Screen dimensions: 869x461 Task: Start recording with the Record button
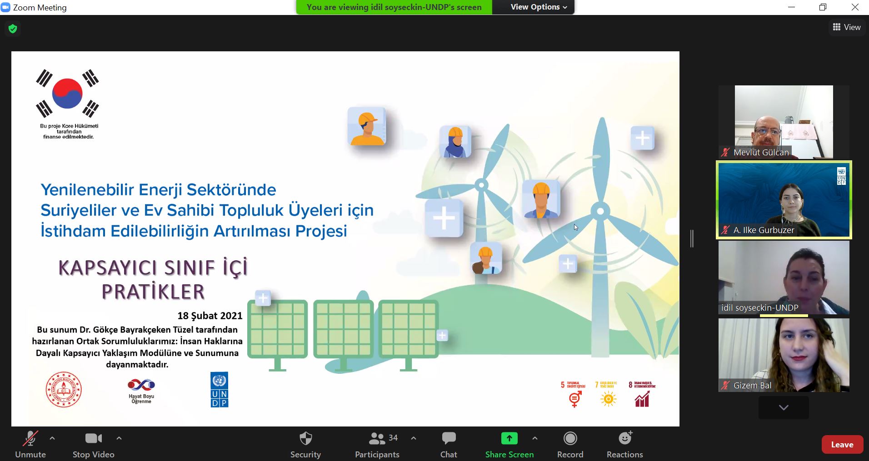coord(570,445)
